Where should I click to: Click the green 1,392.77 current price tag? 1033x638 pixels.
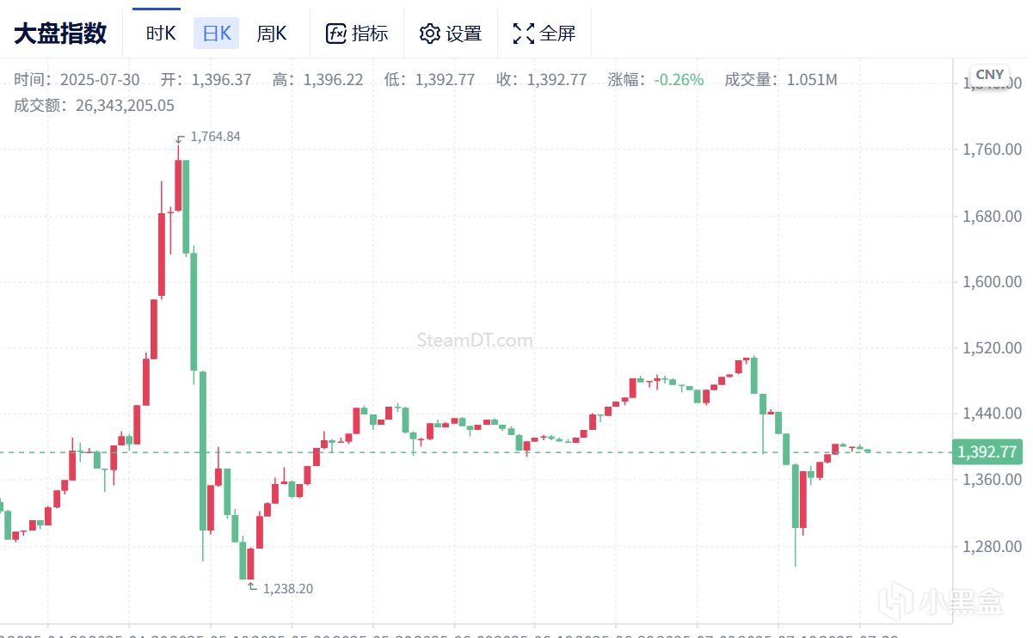point(986,451)
